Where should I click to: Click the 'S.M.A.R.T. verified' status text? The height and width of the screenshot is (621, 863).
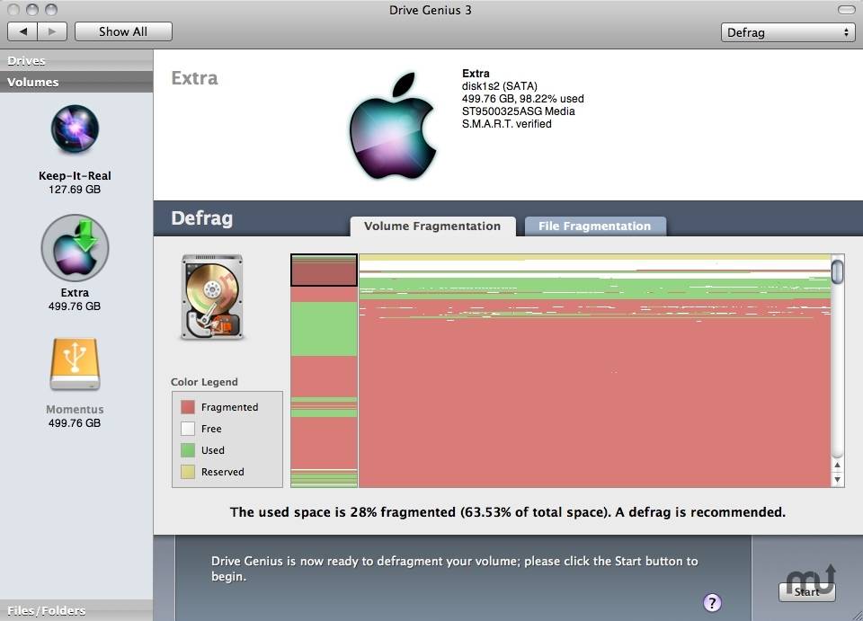coord(507,124)
